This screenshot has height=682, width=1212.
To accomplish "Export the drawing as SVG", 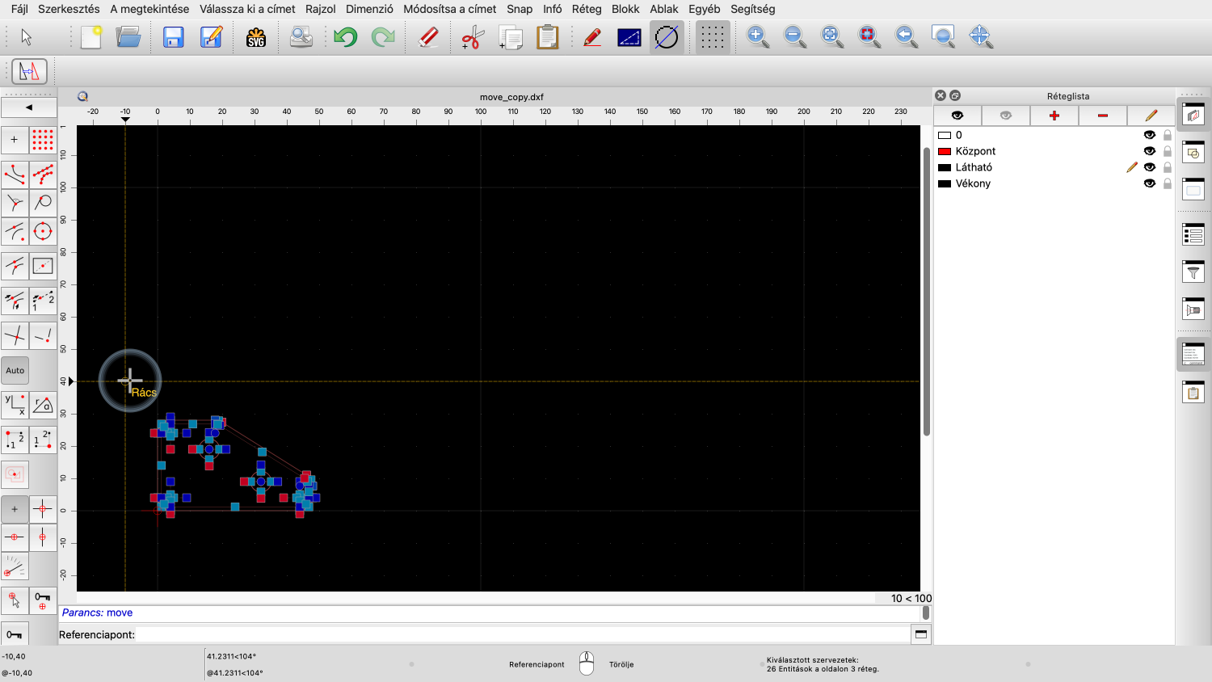I will point(255,36).
